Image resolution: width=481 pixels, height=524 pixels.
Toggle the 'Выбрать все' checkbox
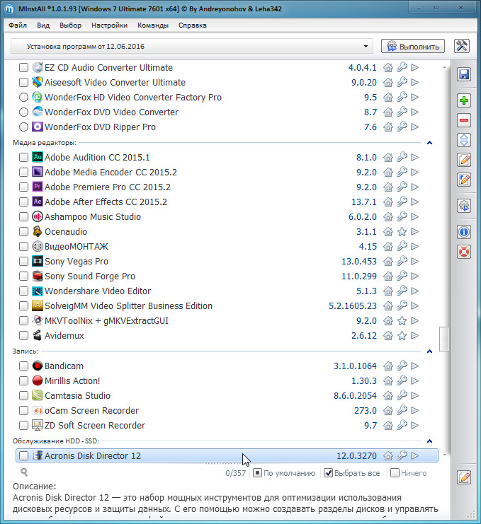tap(329, 473)
